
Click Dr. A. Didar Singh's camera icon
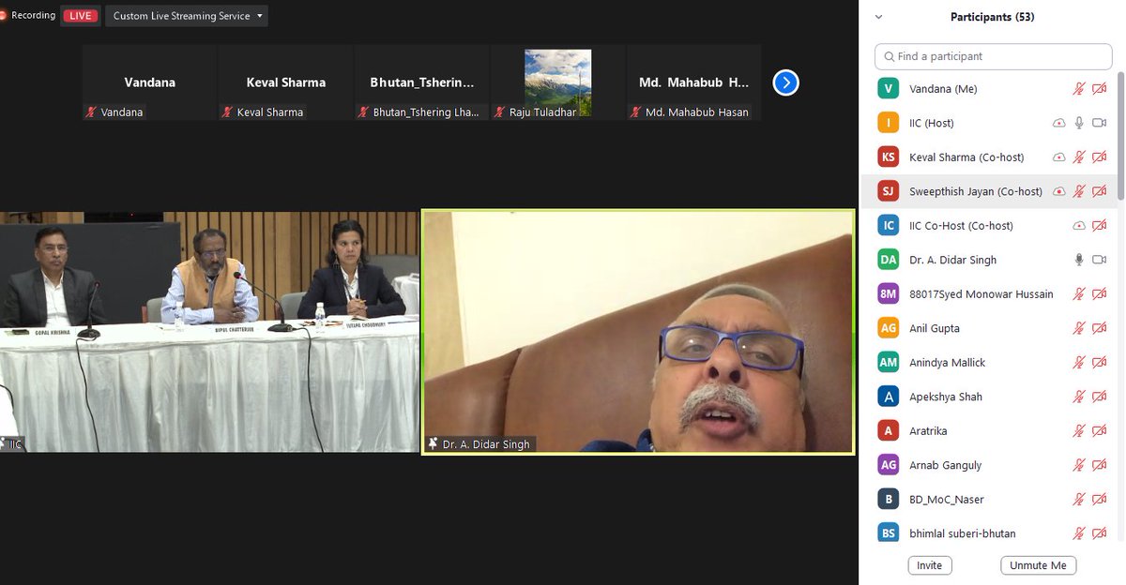click(1100, 260)
